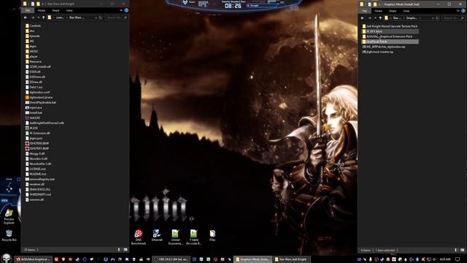Viewport: 467px width, 263px height.
Task: Open View tab in Star Wars Jedi Knight window
Action: click(69, 10)
